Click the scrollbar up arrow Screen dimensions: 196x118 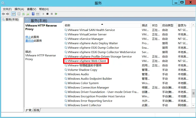click(x=193, y=25)
